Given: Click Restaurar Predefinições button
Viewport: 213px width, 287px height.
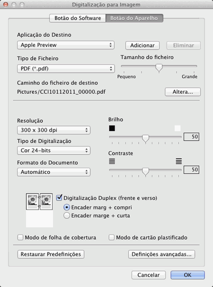Looking at the screenshot, I should point(51,254).
